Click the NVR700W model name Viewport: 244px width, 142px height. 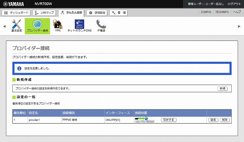tap(43, 4)
